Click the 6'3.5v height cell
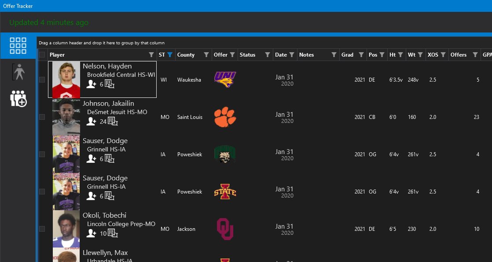Image resolution: width=492 pixels, height=262 pixels. (396, 80)
